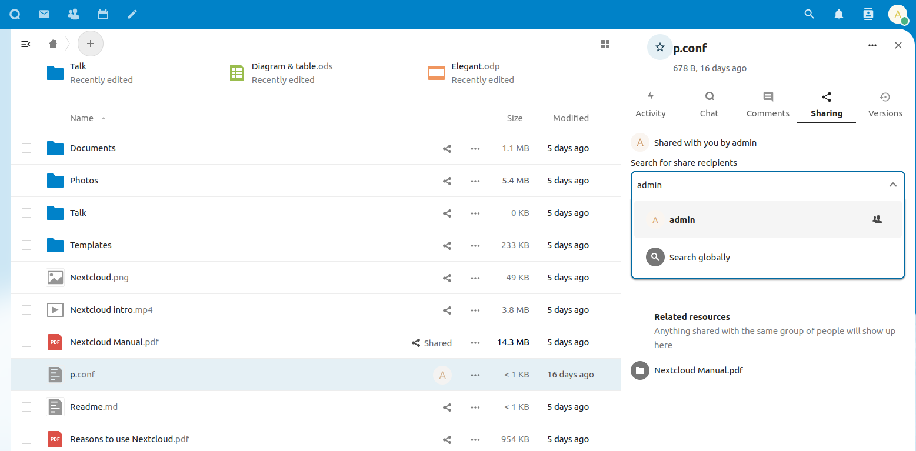916x451 pixels.
Task: Tick the Readme.md checkbox
Action: click(26, 407)
